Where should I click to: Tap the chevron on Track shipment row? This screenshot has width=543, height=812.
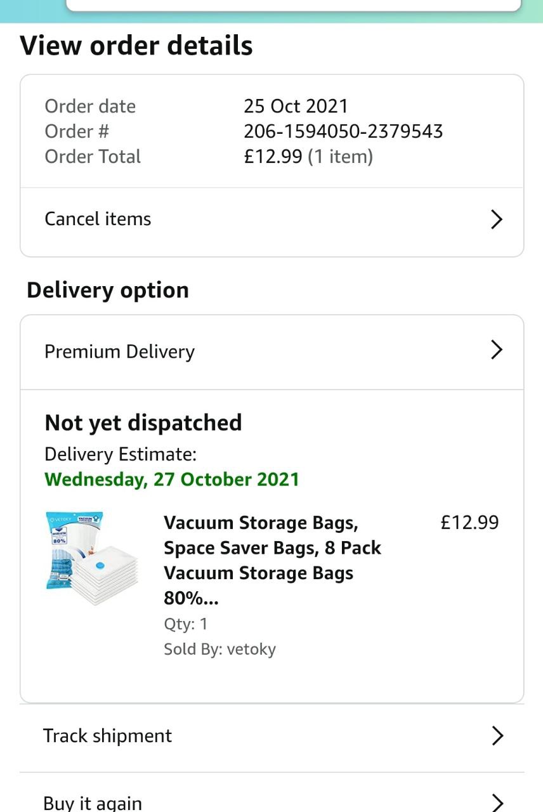point(497,736)
